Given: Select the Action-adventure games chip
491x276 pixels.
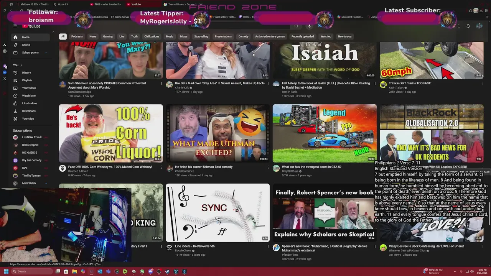Looking at the screenshot, I should (x=270, y=36).
